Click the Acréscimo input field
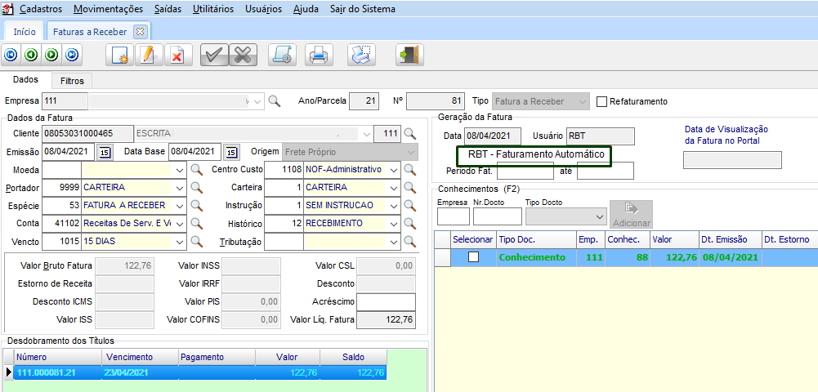Image resolution: width=818 pixels, height=392 pixels. (386, 301)
